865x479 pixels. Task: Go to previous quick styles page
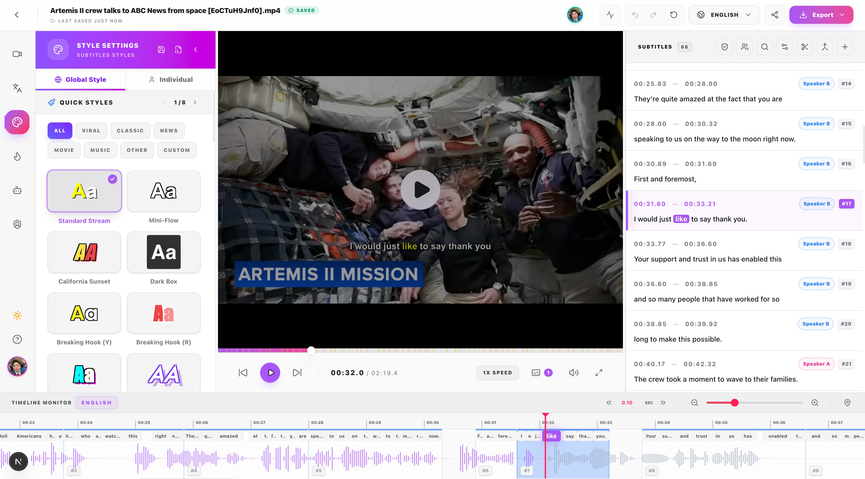tap(164, 102)
